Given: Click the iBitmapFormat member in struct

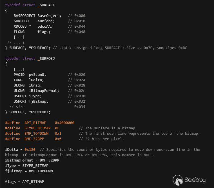Looking at the screenshot, I should tap(44, 91).
